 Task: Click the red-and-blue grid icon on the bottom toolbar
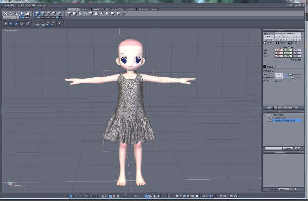[x=114, y=196]
